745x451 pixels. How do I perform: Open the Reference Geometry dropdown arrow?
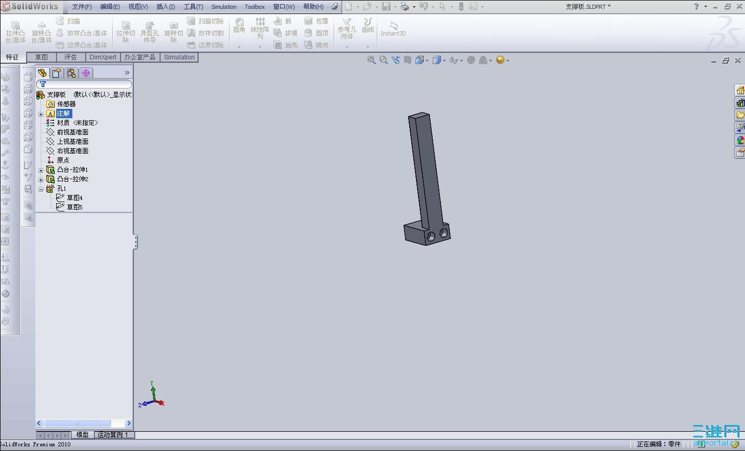click(x=347, y=47)
